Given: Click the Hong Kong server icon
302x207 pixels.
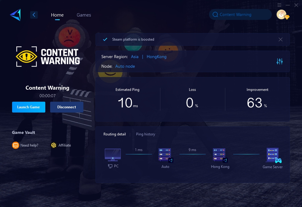Looking at the screenshot, I should (220, 155).
